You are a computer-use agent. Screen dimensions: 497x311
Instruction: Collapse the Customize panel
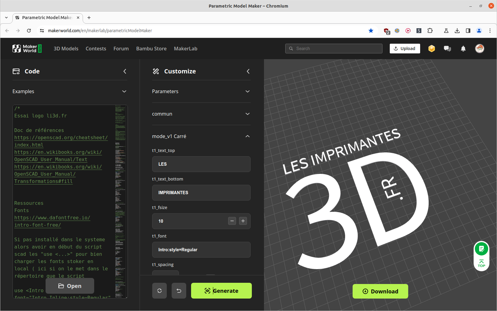pyautogui.click(x=248, y=71)
